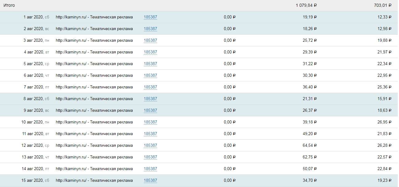
Task: Open link 185387 in 9 авг 2020 row
Action: pyautogui.click(x=150, y=111)
